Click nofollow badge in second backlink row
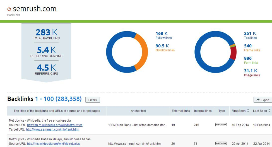272x147 pixels. [x=221, y=143]
